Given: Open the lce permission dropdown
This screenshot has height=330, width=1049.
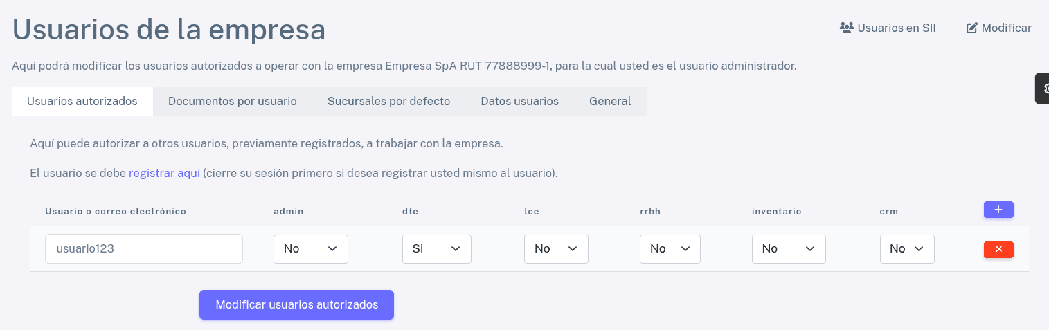Looking at the screenshot, I should coord(555,249).
